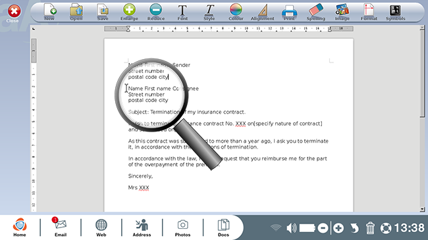The width and height of the screenshot is (428, 240).
Task: Open the Symbols panel
Action: pyautogui.click(x=395, y=12)
